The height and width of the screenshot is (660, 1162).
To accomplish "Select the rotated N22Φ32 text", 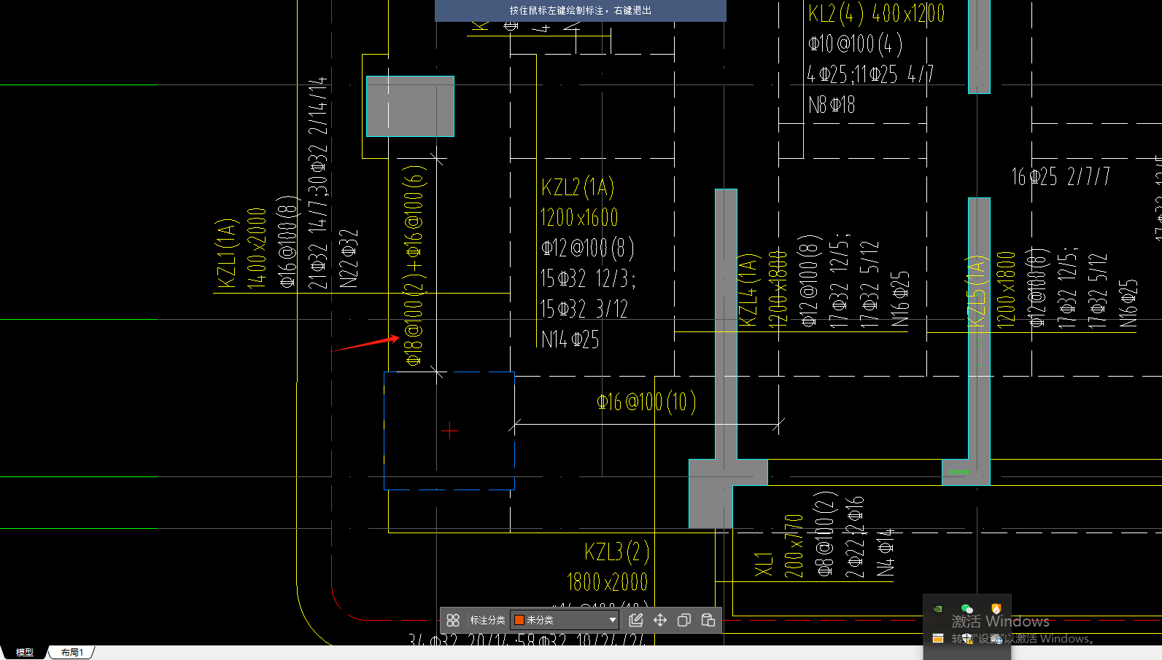I will (349, 259).
